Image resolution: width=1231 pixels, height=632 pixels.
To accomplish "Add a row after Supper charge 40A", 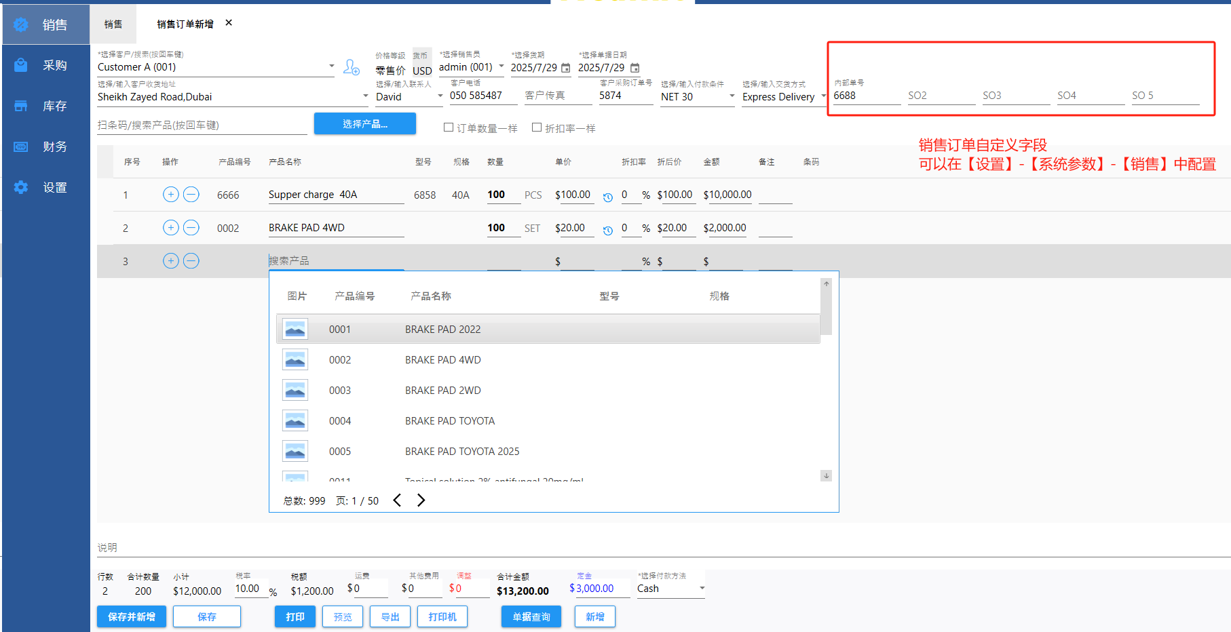I will pos(171,195).
